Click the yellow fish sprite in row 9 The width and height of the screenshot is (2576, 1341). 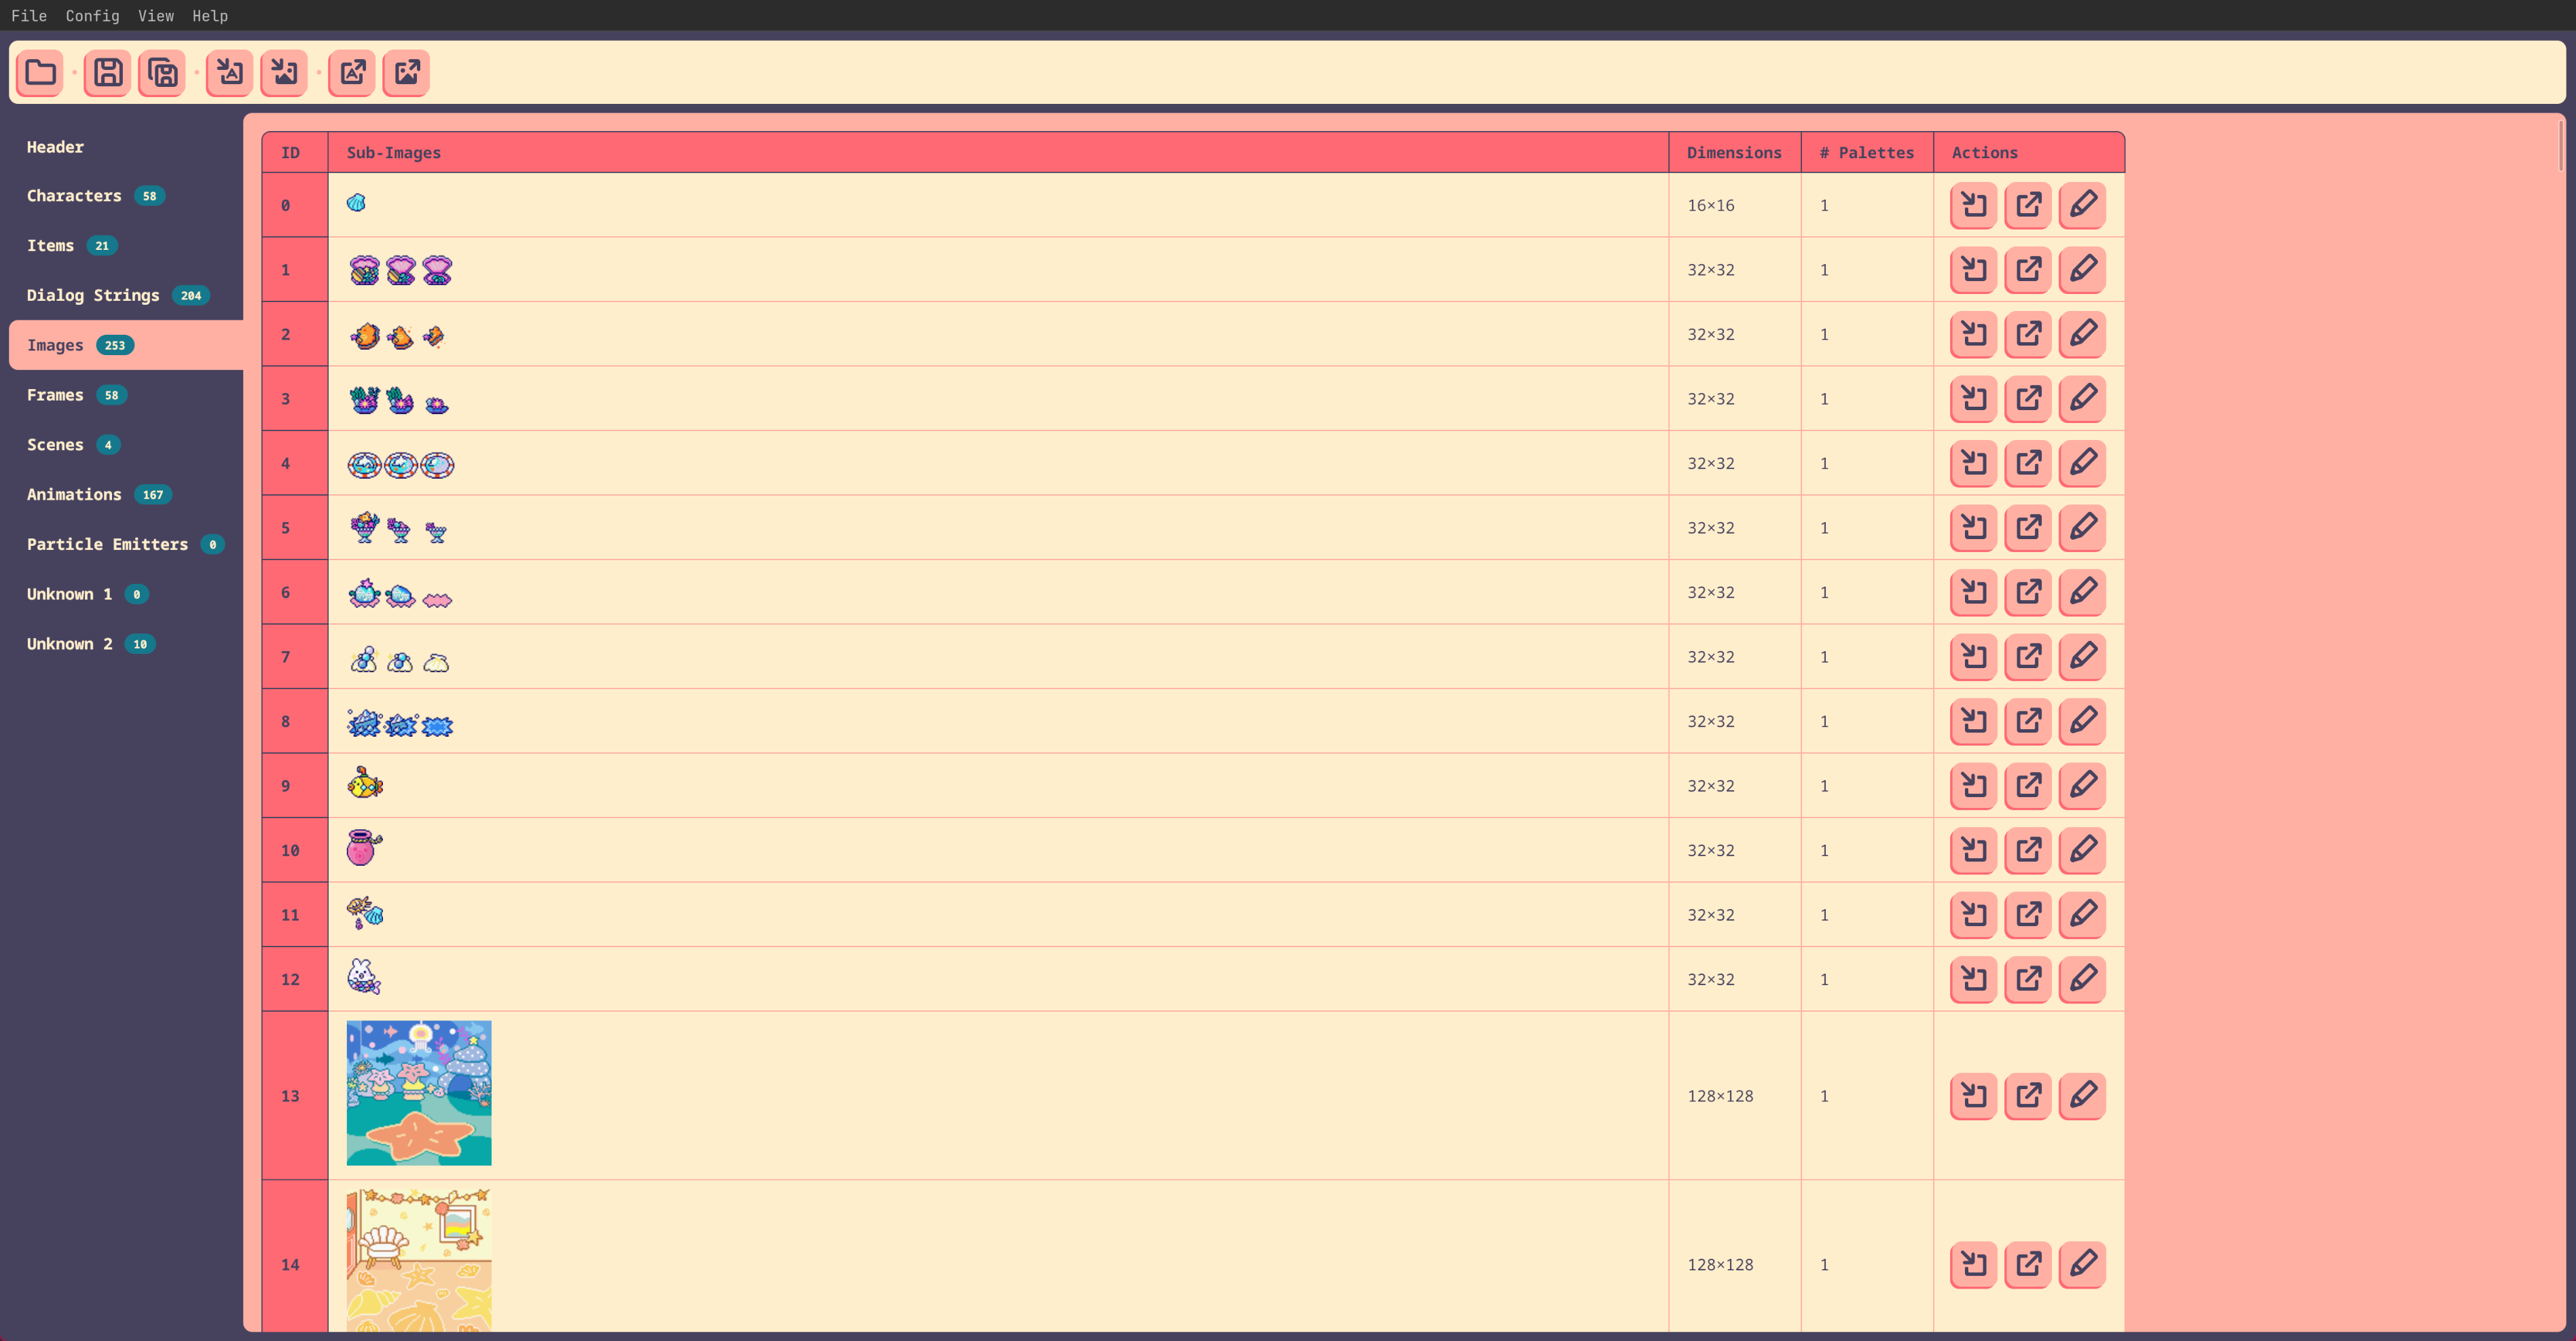coord(365,784)
